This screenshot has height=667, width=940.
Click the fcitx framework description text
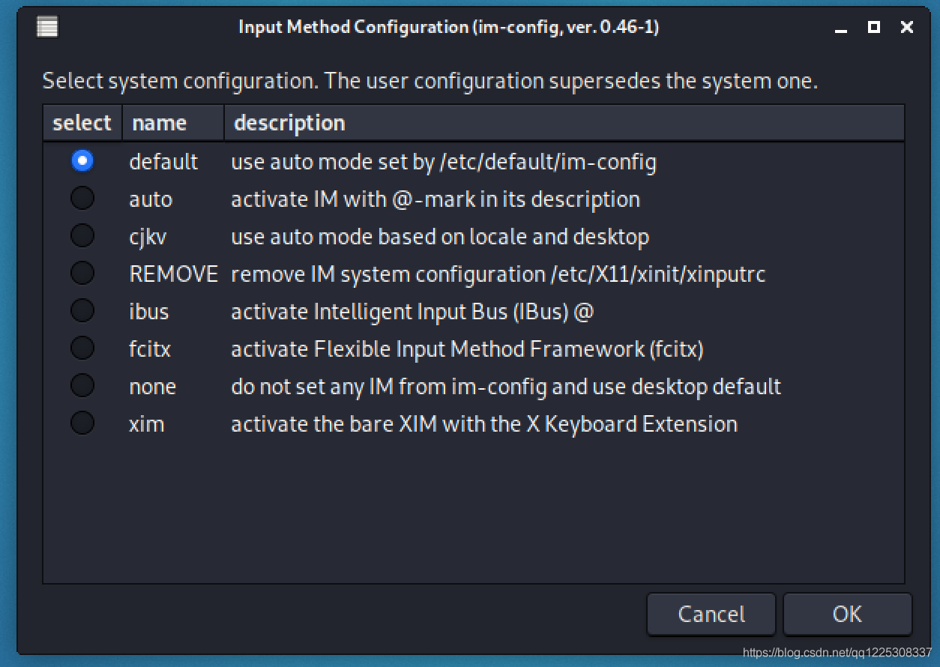click(467, 349)
